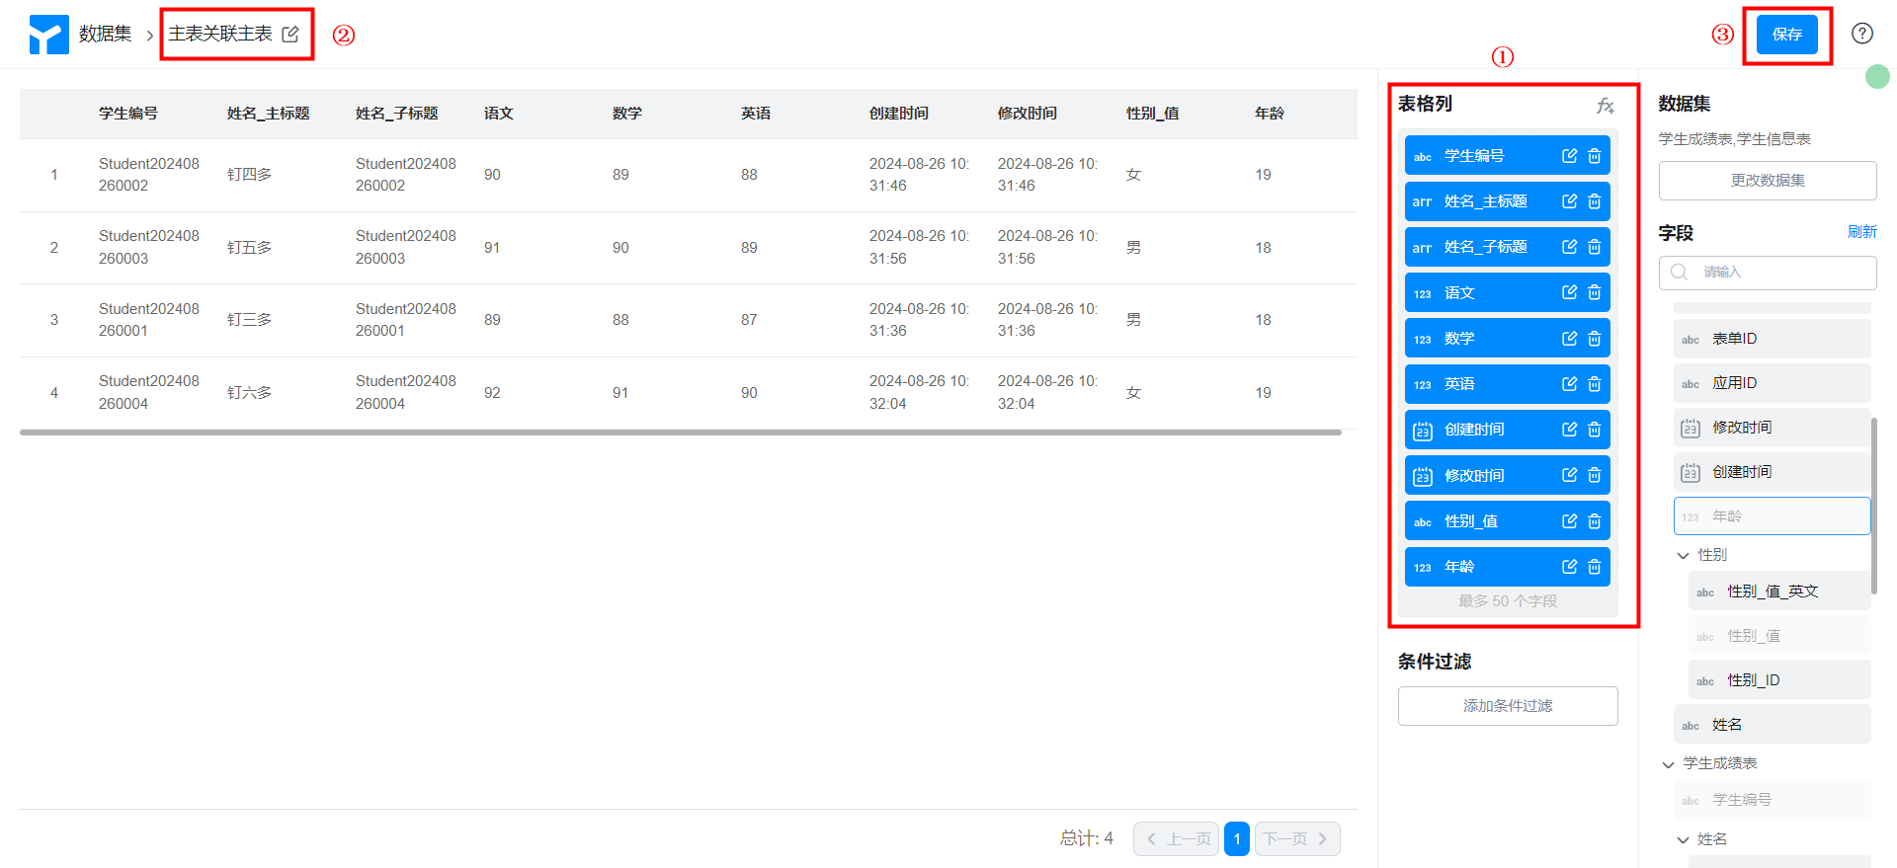Screen dimensions: 1897x868
Task: Click the fx formula icon in 表格列
Action: [1605, 106]
